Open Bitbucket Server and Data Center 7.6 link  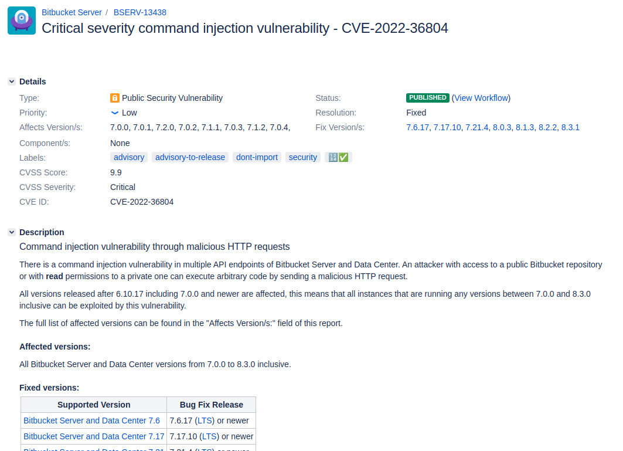tap(91, 421)
